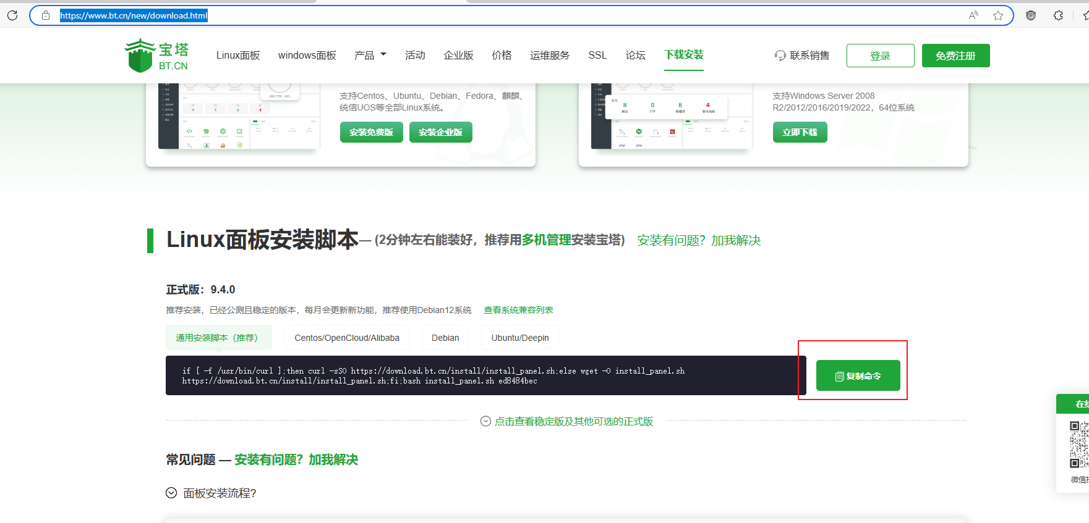This screenshot has height=523, width=1089.
Task: Select the Centos/OpenCloud/Alibaba tab
Action: point(347,338)
